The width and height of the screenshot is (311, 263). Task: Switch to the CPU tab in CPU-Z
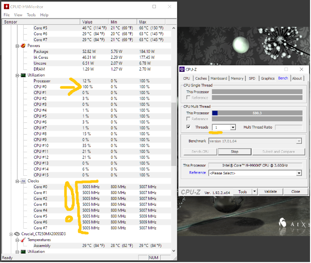pos(187,78)
